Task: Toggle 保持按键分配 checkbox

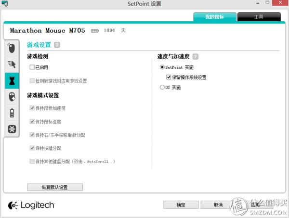Action: pos(32,148)
